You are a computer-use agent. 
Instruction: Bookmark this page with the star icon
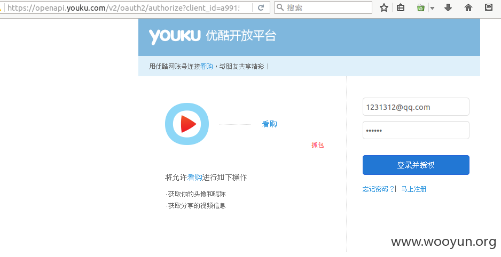(383, 7)
